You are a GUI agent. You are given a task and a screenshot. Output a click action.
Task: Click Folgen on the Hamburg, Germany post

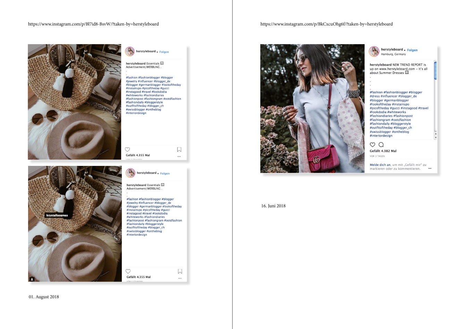click(412, 50)
